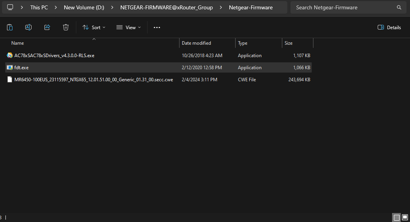Sort by the Type column header
This screenshot has height=222, width=410.
tap(243, 43)
